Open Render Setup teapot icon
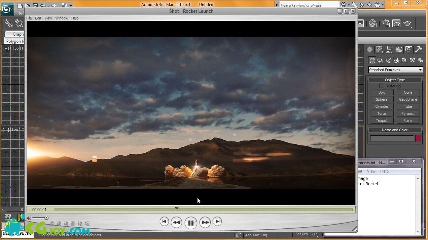The width and height of the screenshot is (428, 240). point(386,23)
